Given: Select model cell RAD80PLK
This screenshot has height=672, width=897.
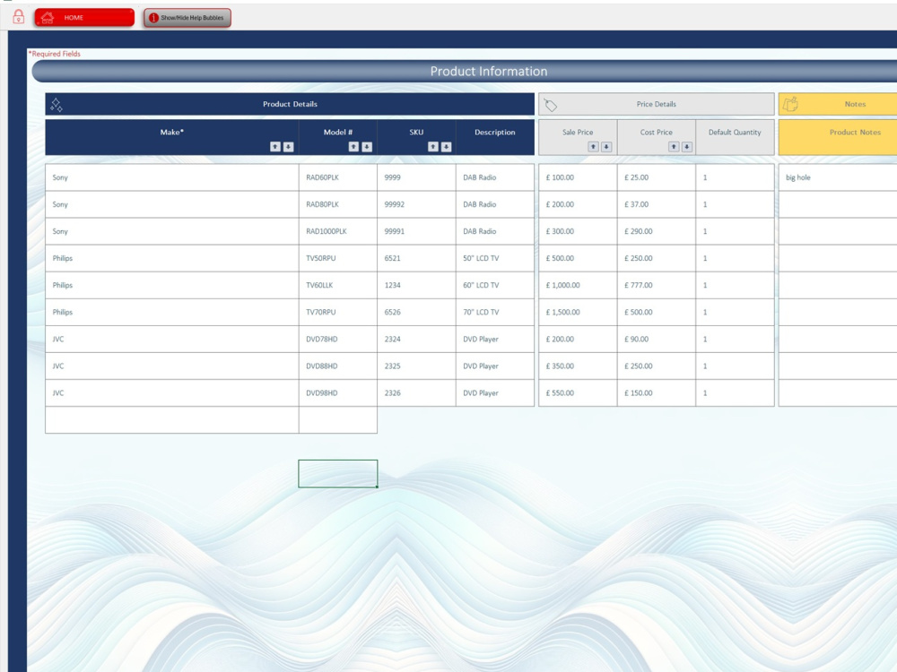Looking at the screenshot, I should pos(338,204).
